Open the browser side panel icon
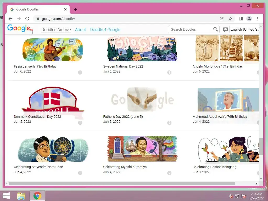The width and height of the screenshot is (268, 201). click(241, 19)
